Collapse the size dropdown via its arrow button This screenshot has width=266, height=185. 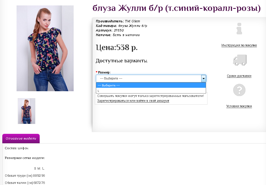point(203,78)
